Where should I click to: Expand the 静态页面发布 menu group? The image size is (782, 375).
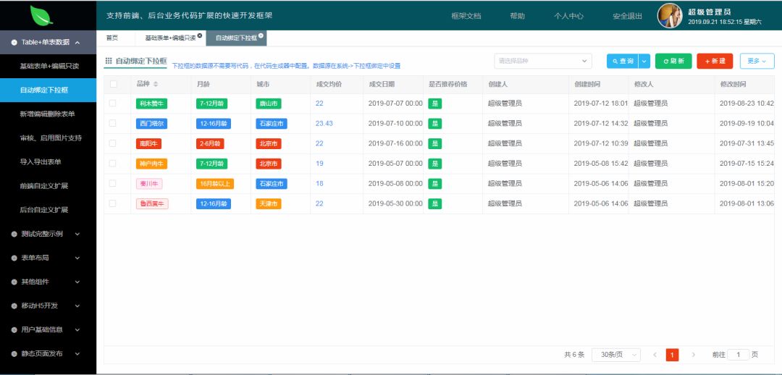pos(49,353)
